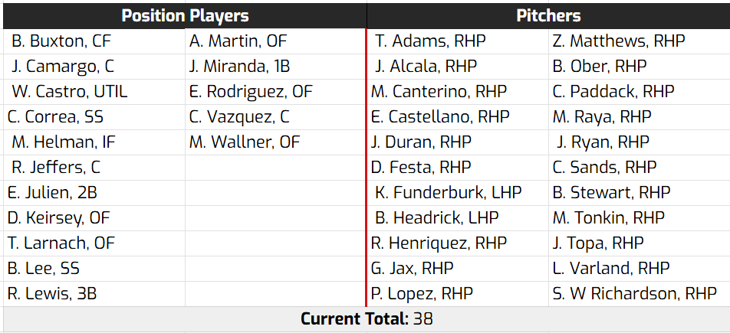Click the Current Total row
Screen dimensions: 730x333
[365, 318]
